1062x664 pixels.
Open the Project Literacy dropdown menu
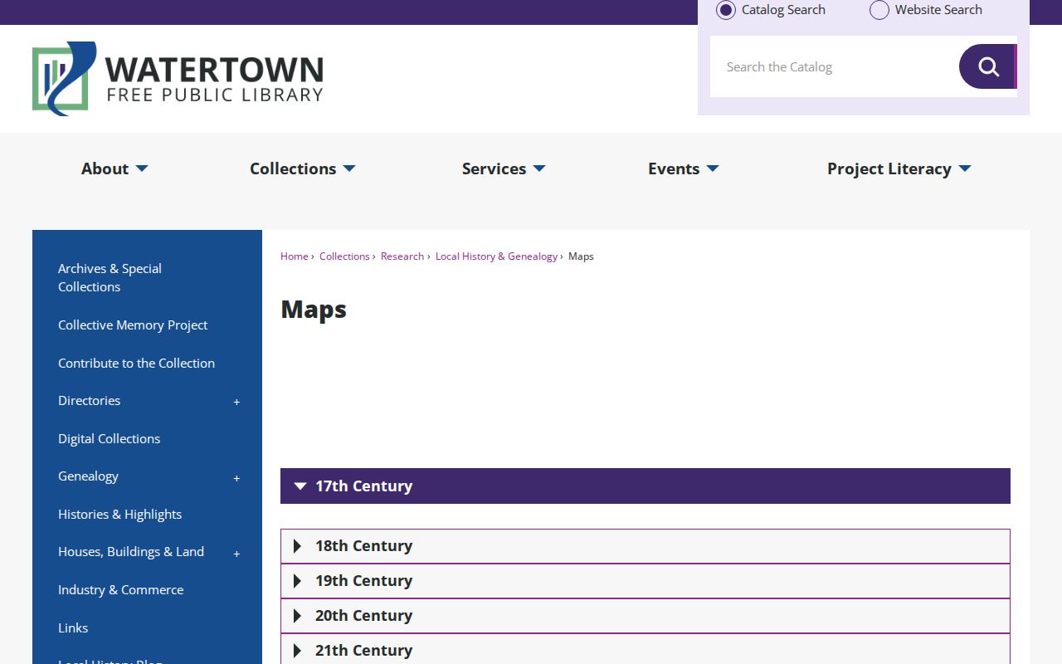coord(899,168)
